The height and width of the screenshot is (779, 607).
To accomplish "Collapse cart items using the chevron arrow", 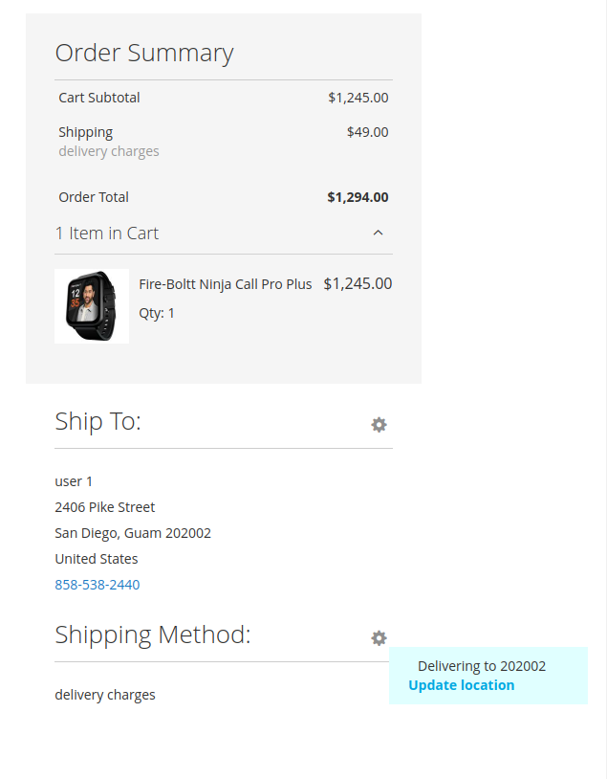I will tap(378, 233).
